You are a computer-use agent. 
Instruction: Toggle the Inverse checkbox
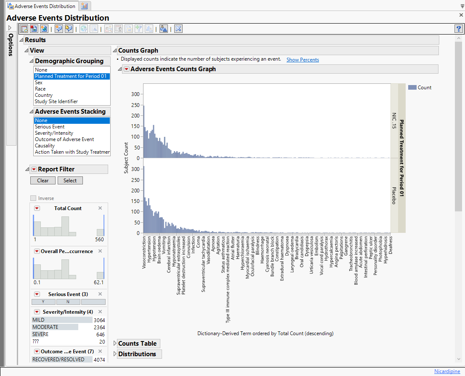click(x=33, y=198)
